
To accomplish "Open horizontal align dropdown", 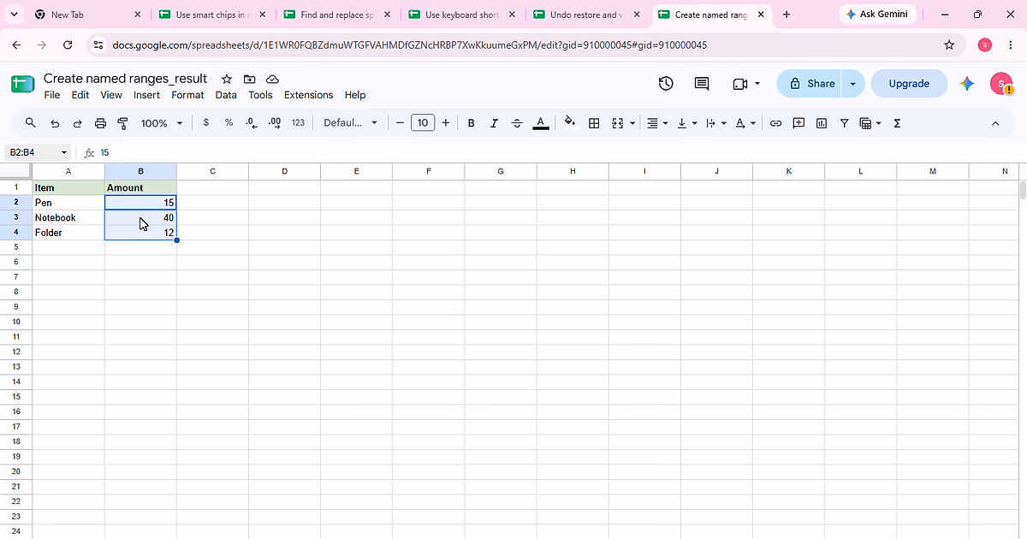I will click(x=657, y=123).
